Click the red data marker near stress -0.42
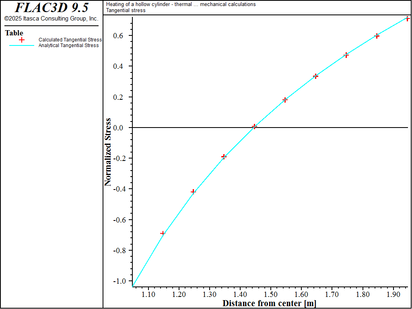This screenshot has height=309, width=412. pyautogui.click(x=193, y=192)
